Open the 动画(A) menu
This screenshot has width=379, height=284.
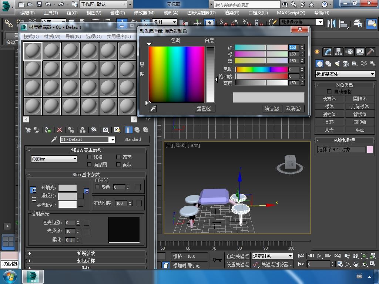click(171, 13)
